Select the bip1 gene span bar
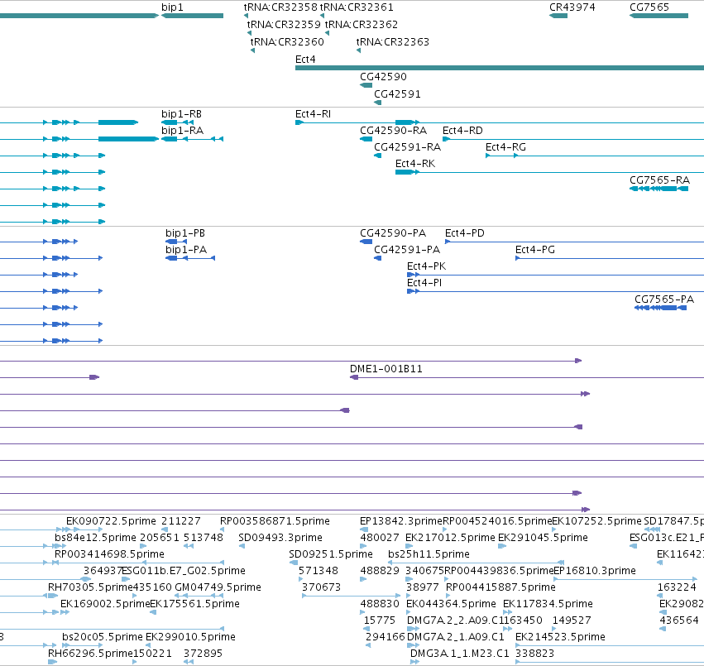 (192, 16)
